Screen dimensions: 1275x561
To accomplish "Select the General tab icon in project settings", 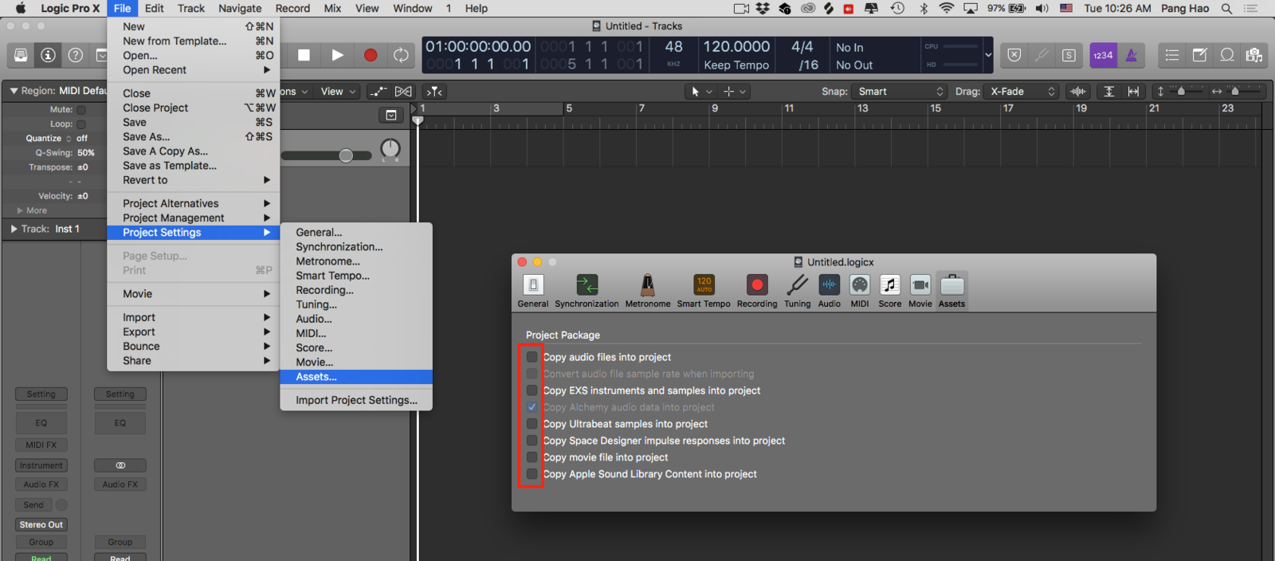I will pyautogui.click(x=533, y=291).
